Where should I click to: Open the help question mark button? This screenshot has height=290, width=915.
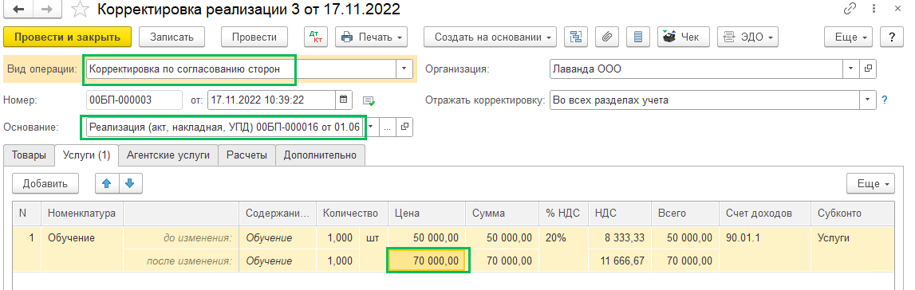(x=892, y=37)
